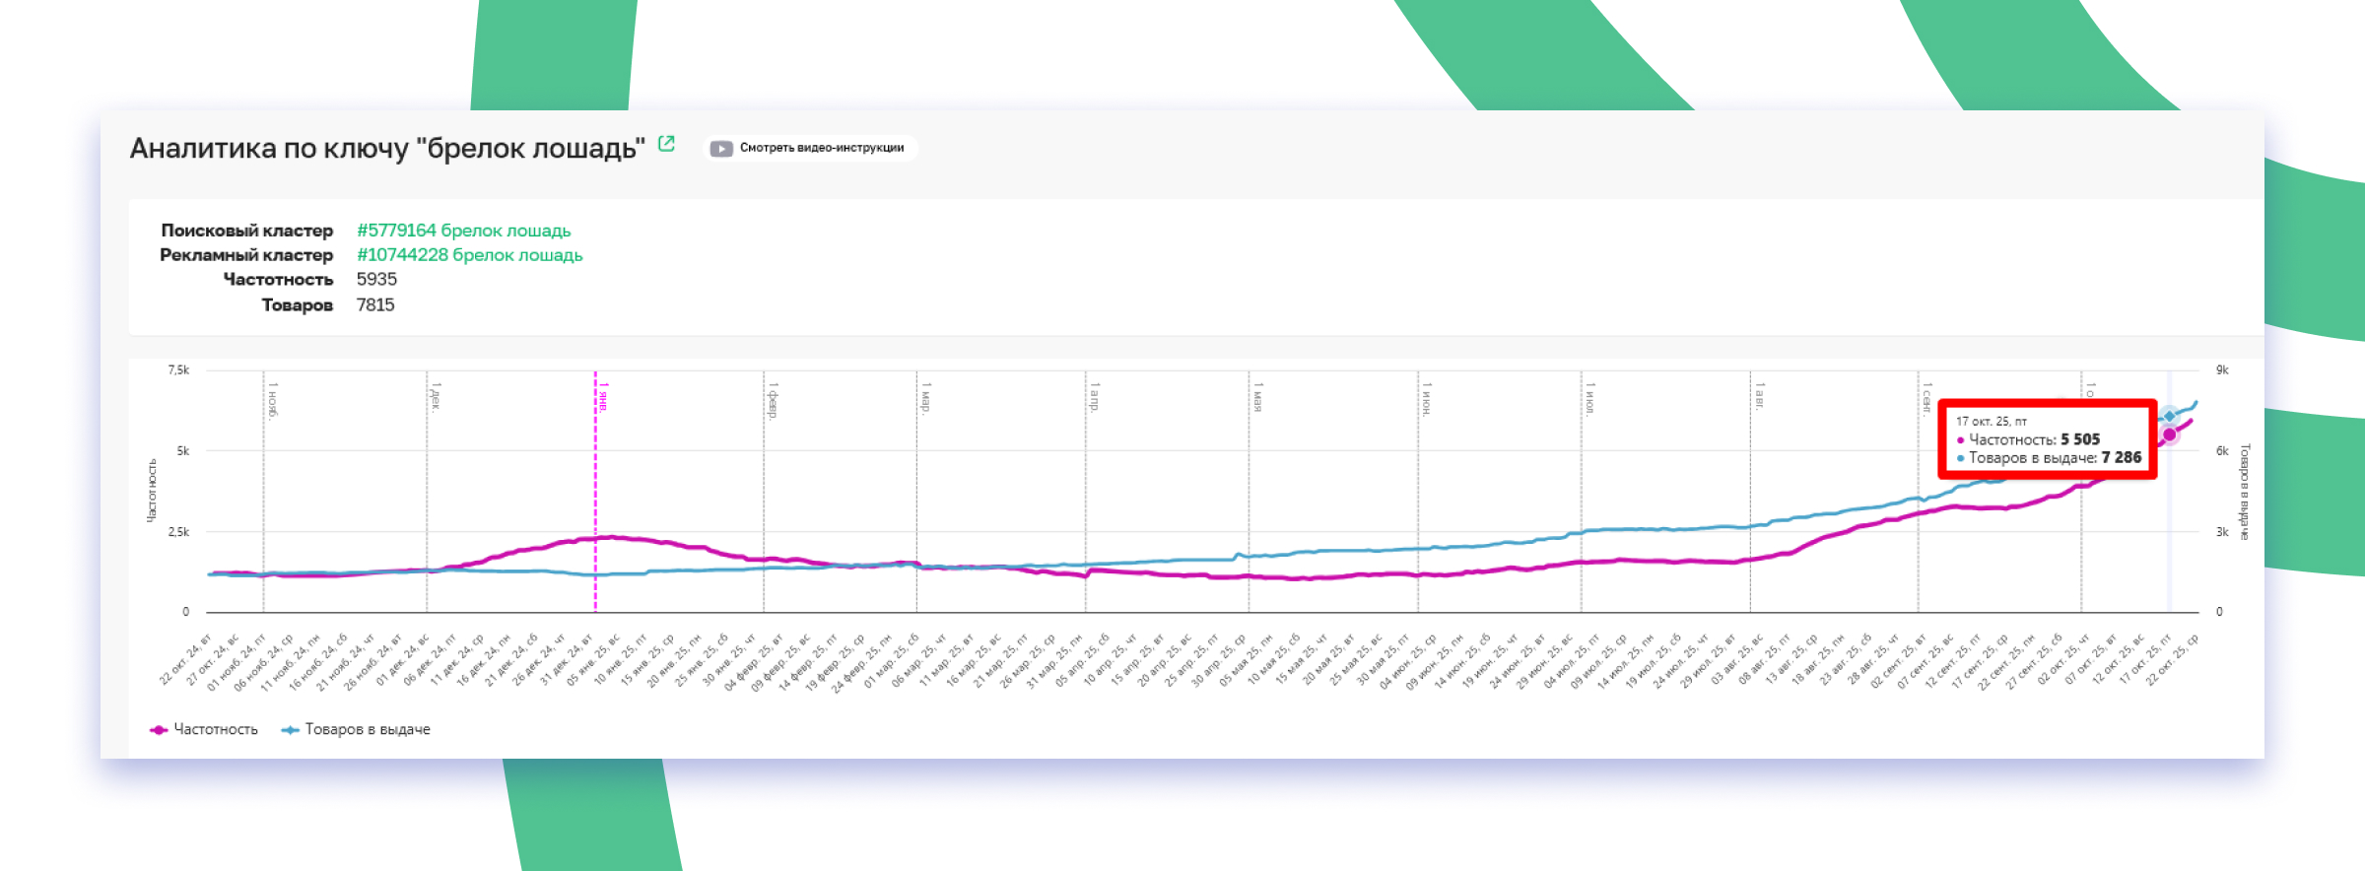Click highlighted pink data point on chart
Image resolution: width=2365 pixels, height=871 pixels.
pyautogui.click(x=2169, y=435)
